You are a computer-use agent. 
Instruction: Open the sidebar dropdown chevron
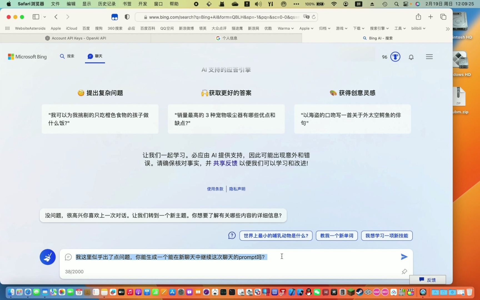point(44,17)
